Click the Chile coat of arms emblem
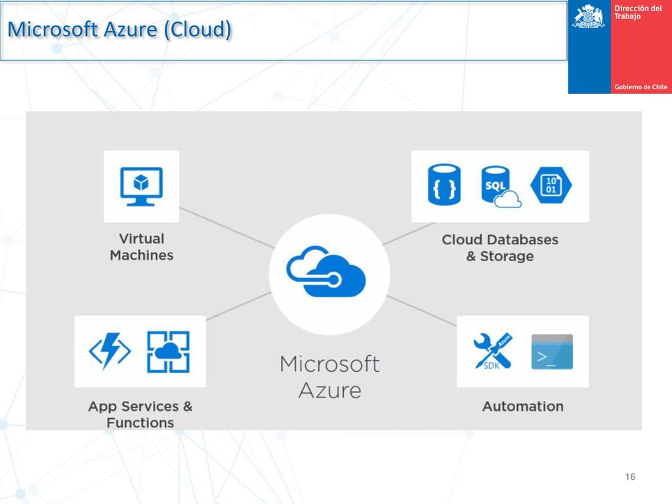The height and width of the screenshot is (504, 672). 589,16
